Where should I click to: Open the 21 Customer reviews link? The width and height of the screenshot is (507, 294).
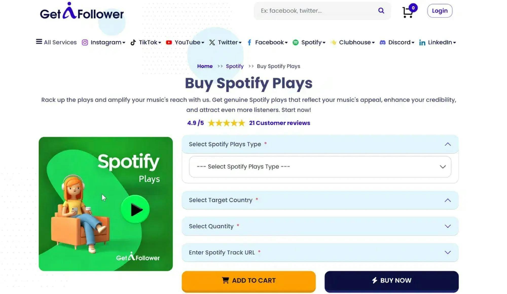(x=279, y=123)
